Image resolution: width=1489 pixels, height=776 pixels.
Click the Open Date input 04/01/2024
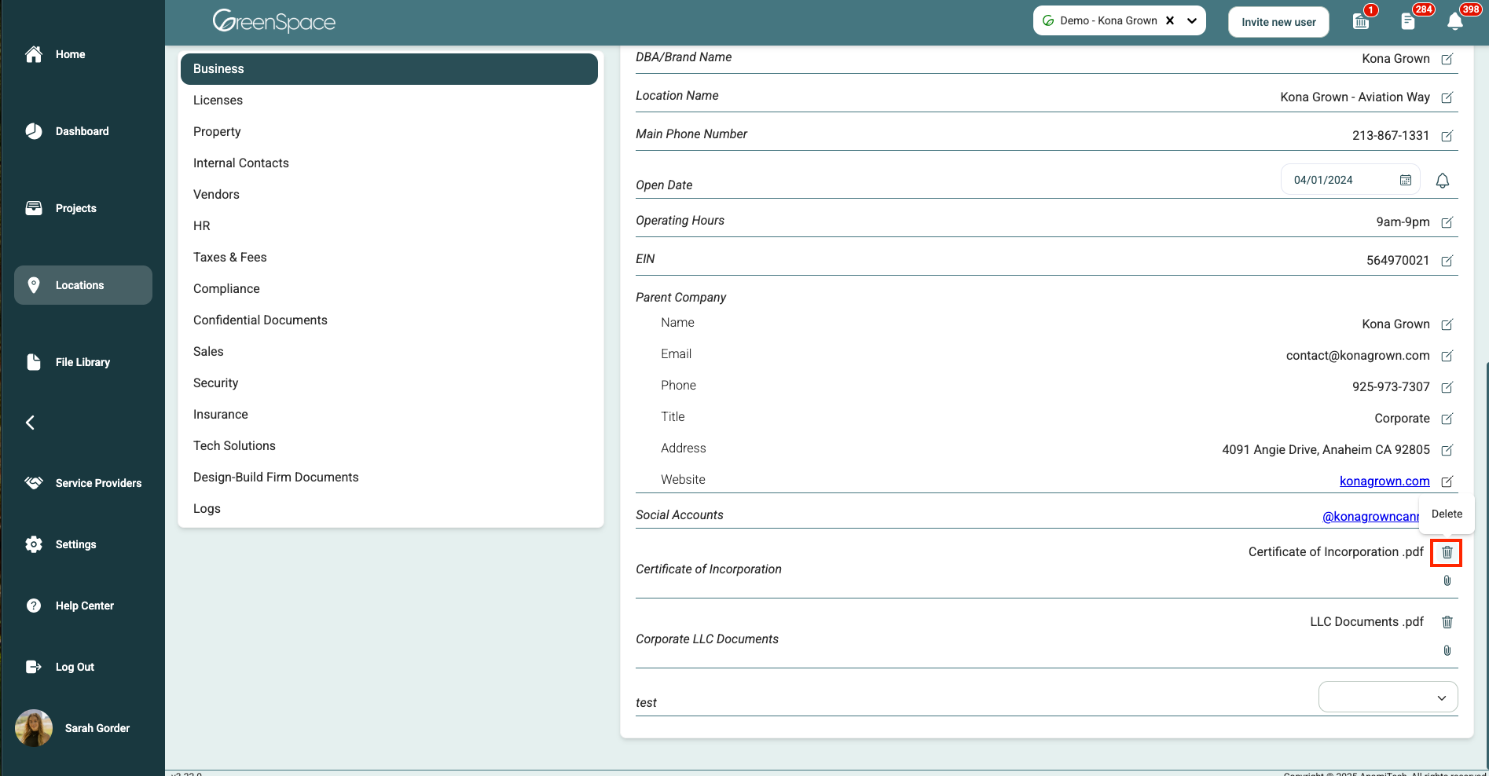point(1351,180)
